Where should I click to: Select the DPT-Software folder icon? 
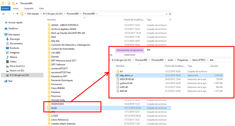click(49, 65)
